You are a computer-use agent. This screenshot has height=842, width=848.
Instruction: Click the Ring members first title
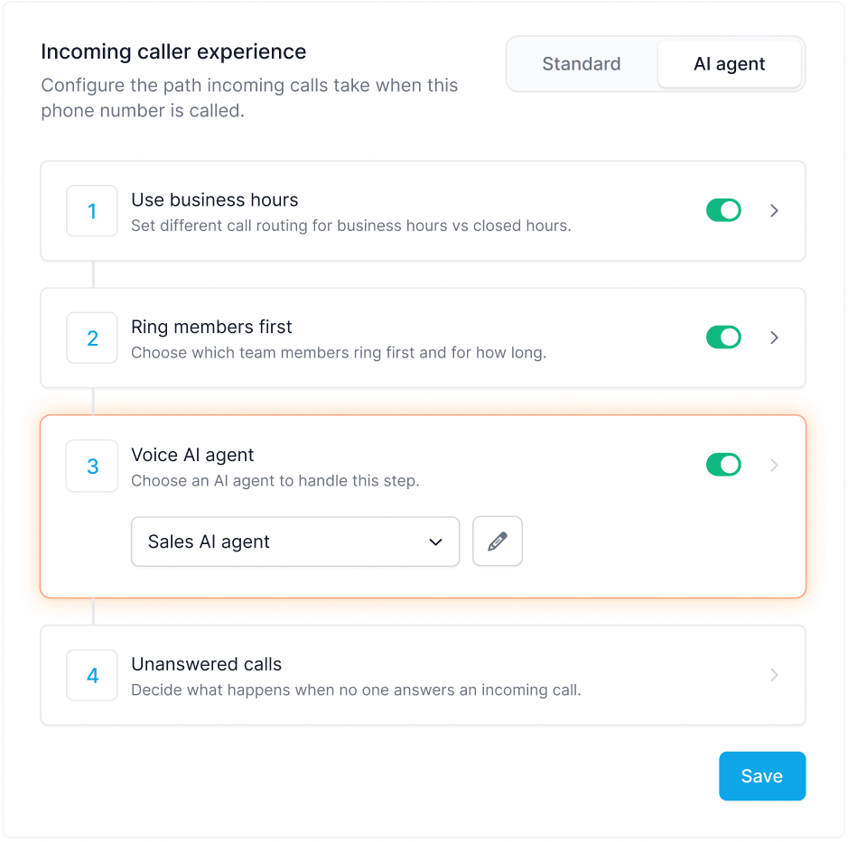point(212,327)
